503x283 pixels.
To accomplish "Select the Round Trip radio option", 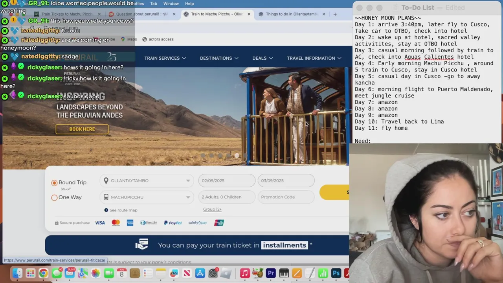I will tap(54, 182).
